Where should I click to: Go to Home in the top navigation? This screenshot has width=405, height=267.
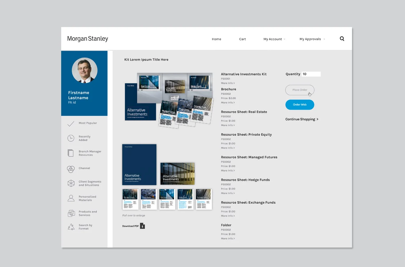point(216,39)
